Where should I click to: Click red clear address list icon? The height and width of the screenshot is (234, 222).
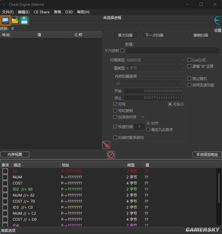click(x=111, y=155)
